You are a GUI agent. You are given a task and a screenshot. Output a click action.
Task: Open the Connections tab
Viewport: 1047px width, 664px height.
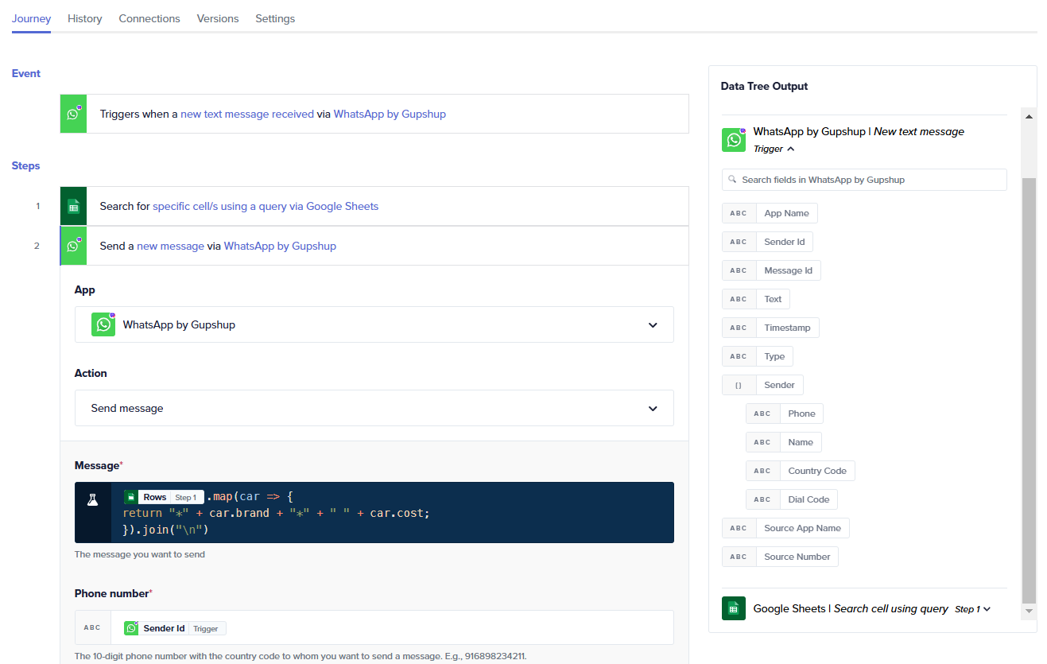coord(149,18)
